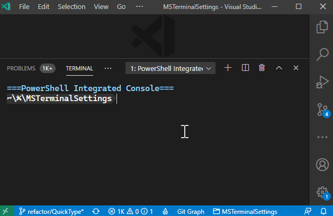
Task: Maximize the VS Code window
Action: pyautogui.click(x=299, y=6)
